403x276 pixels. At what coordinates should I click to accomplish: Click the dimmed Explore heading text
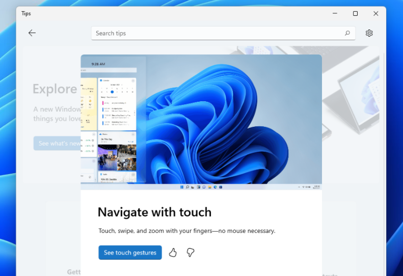55,89
